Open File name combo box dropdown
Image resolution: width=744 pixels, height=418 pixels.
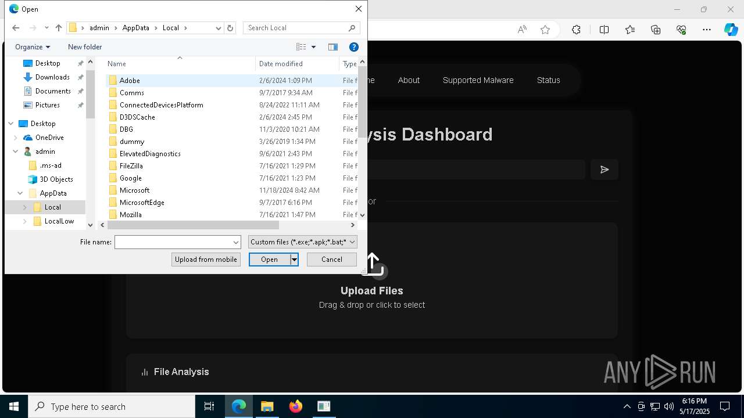[236, 242]
